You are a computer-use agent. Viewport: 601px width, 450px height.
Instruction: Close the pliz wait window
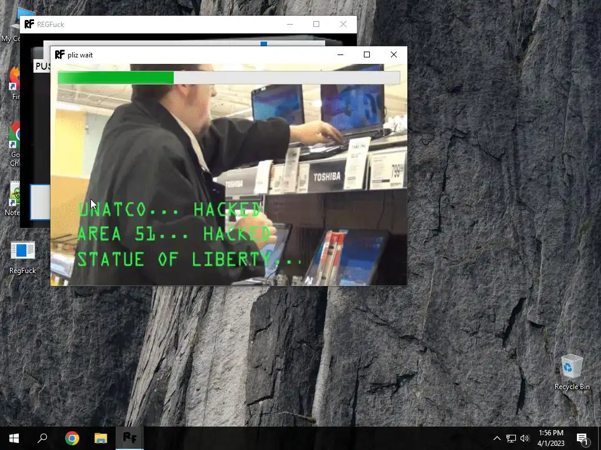click(394, 54)
